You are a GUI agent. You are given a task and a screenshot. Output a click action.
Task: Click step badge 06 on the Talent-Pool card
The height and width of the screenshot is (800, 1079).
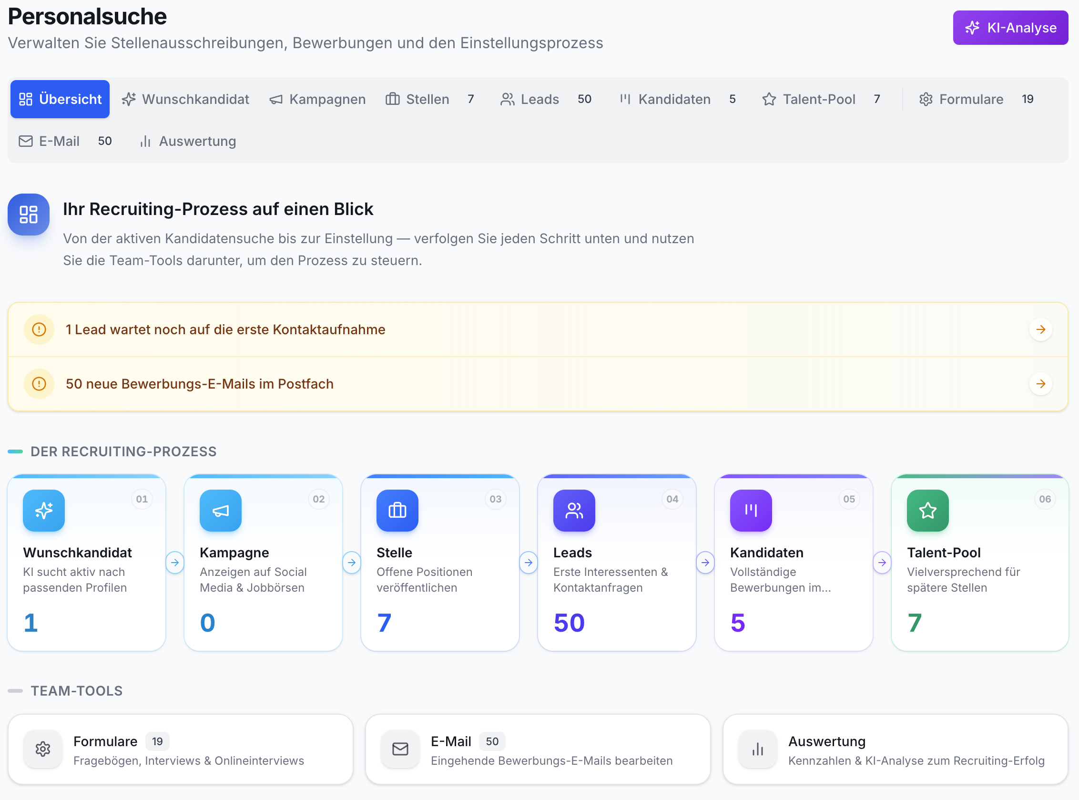[x=1045, y=499]
